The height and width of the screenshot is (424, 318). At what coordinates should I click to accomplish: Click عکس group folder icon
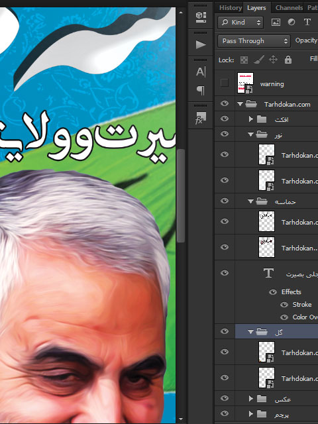click(262, 398)
